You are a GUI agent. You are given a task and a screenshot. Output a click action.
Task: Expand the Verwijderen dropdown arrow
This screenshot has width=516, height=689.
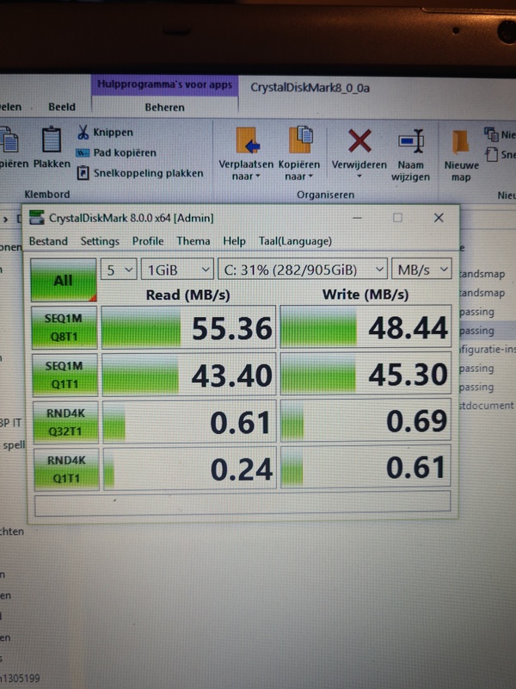(359, 177)
